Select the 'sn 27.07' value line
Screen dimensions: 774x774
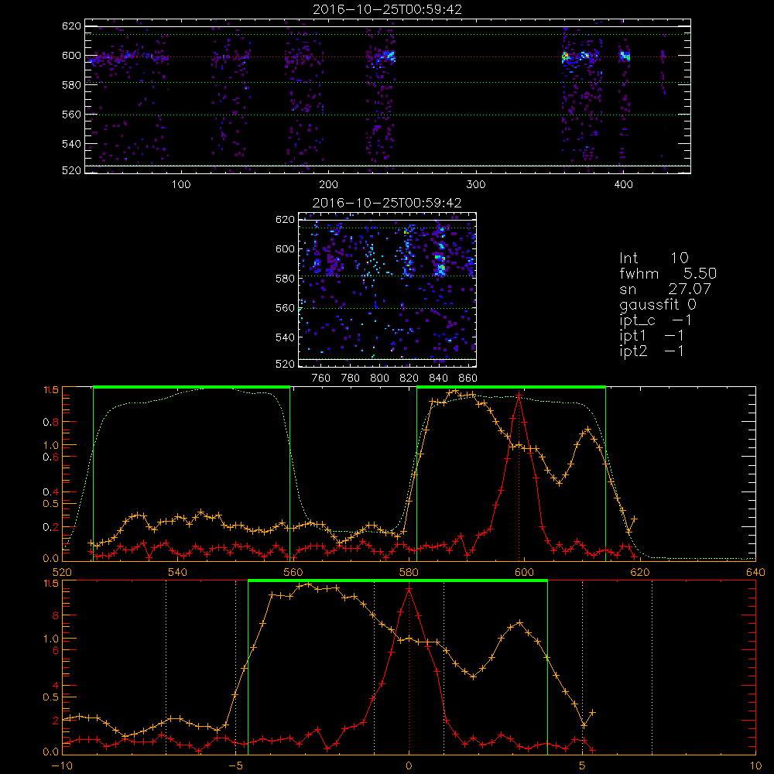coord(665,289)
